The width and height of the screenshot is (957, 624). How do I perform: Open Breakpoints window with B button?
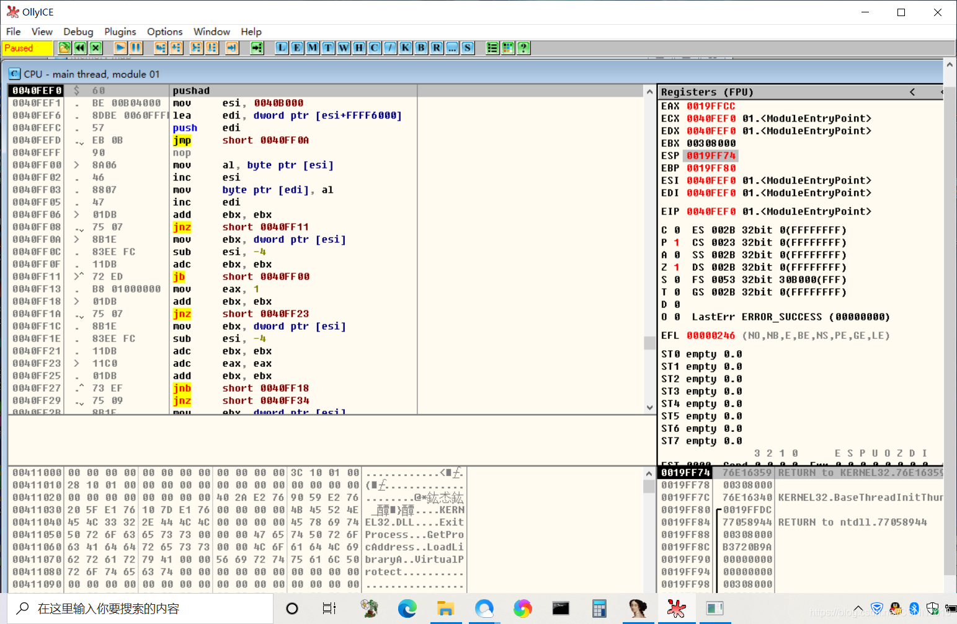[421, 48]
